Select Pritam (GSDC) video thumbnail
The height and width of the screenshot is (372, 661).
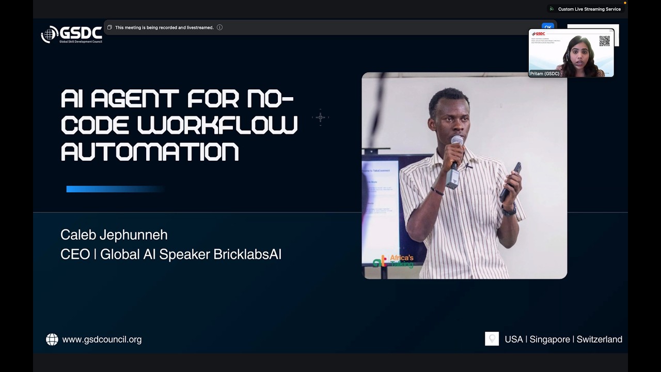(x=571, y=53)
